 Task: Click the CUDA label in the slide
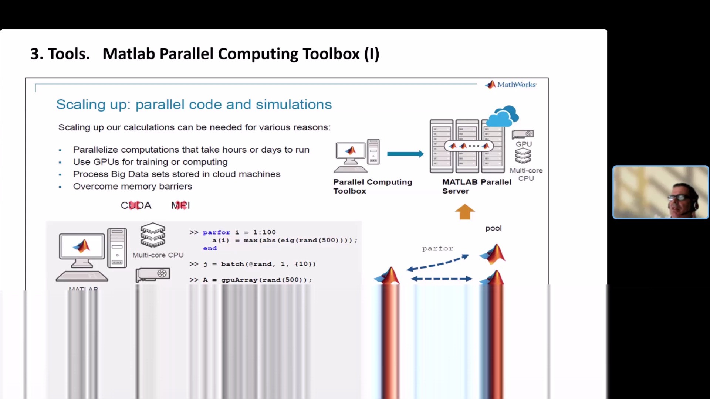click(x=136, y=205)
